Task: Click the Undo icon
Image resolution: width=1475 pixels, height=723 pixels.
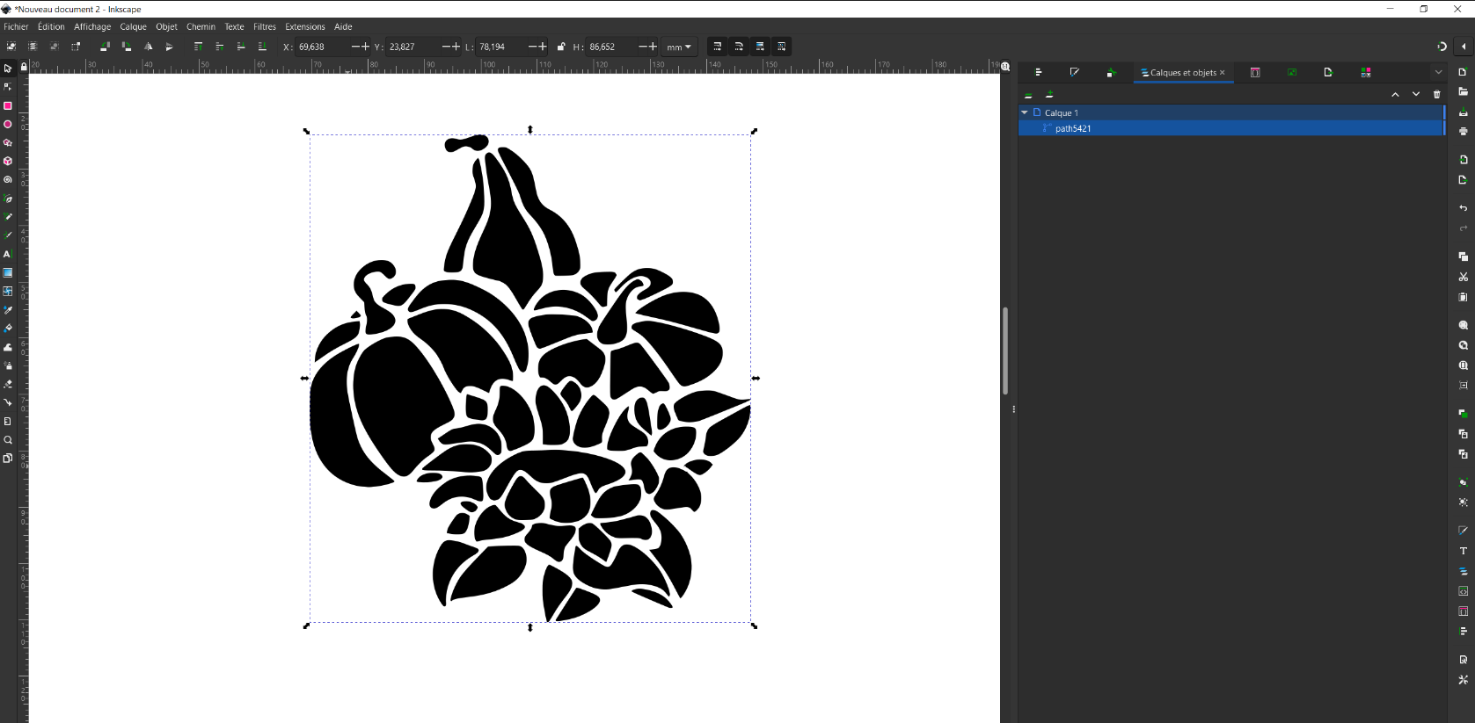Action: [1464, 208]
